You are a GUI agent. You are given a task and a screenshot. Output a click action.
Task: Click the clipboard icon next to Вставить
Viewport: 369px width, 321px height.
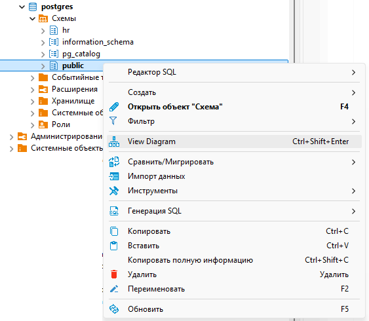coord(114,246)
